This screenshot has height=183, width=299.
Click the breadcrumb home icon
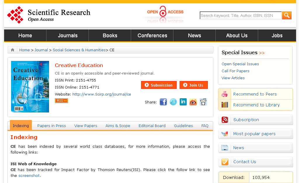point(13,50)
